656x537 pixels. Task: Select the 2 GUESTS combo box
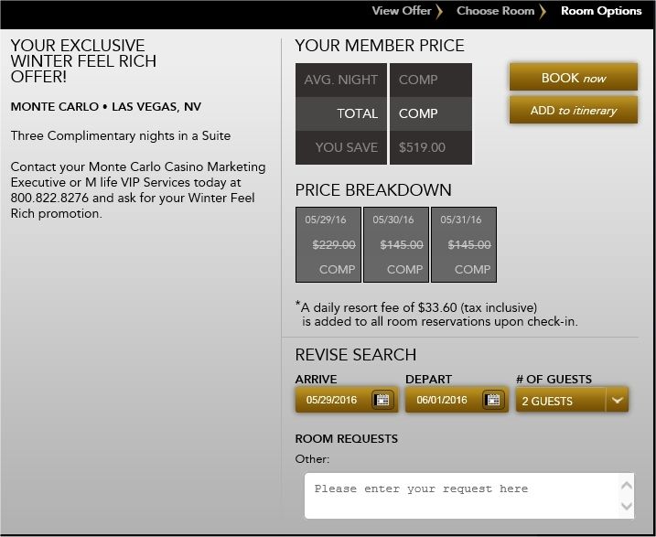click(x=572, y=401)
